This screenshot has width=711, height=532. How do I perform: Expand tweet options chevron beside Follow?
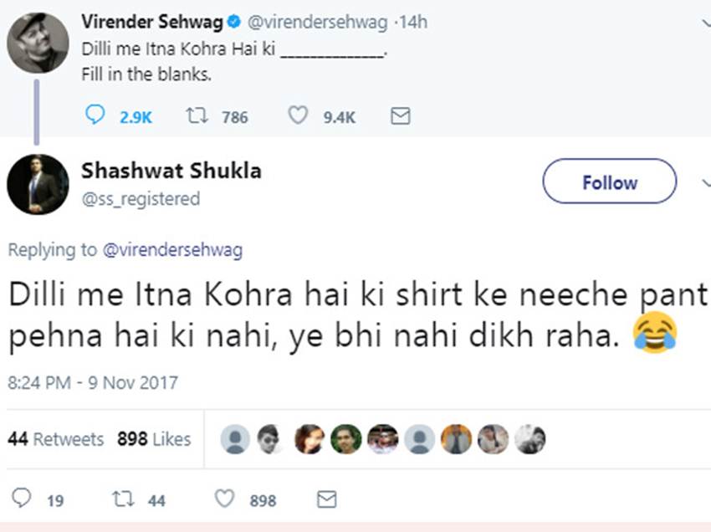(704, 182)
